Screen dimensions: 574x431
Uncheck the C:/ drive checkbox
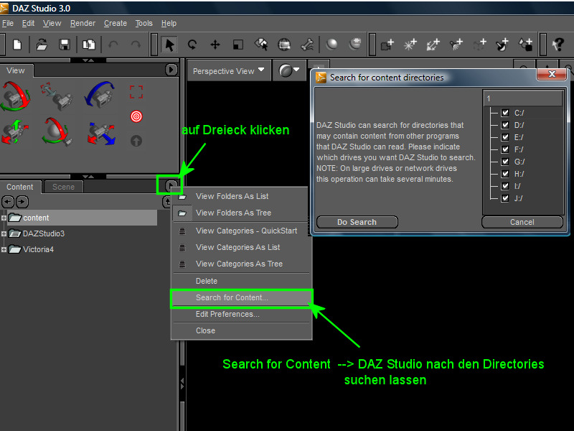pyautogui.click(x=505, y=113)
